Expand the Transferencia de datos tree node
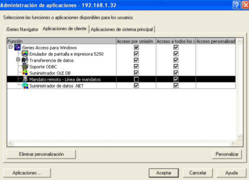Image resolution: width=249 pixels, height=180 pixels. click(18, 59)
